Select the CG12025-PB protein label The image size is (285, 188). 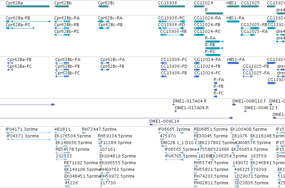tap(256, 66)
